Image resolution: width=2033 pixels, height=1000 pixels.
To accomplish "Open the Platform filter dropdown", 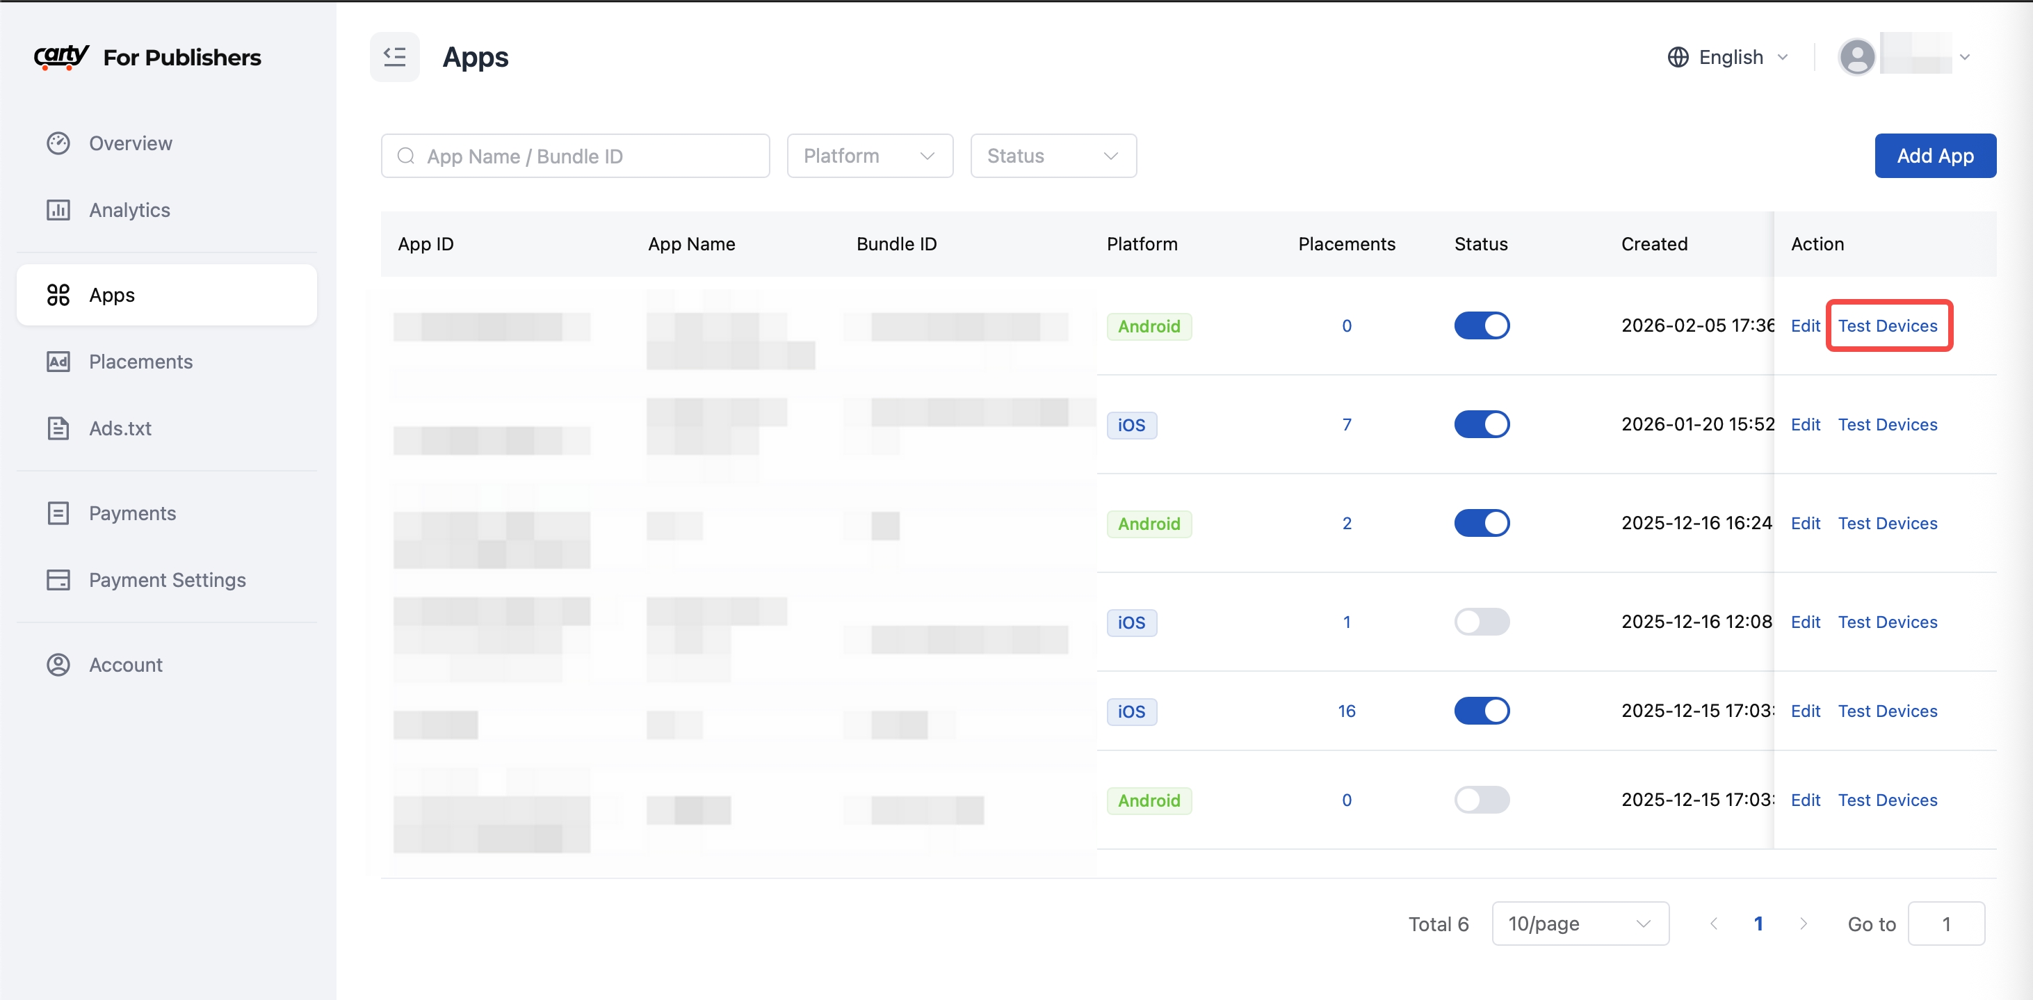I will tap(869, 156).
